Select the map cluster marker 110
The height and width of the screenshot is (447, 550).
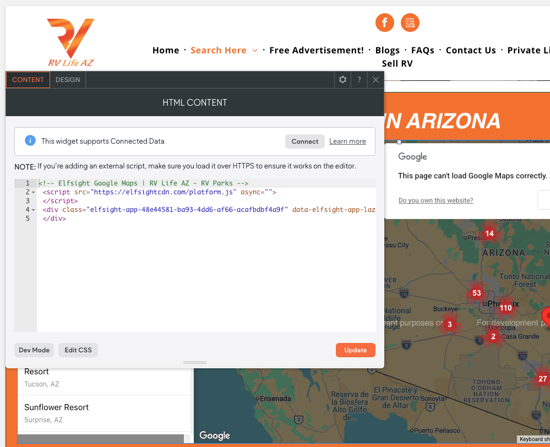click(x=505, y=308)
